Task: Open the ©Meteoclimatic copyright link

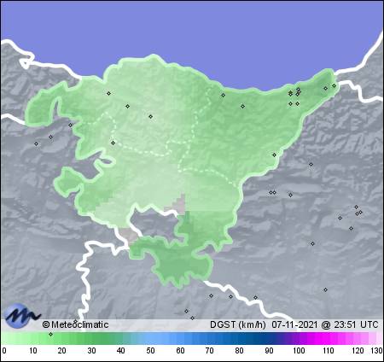Action: pyautogui.click(x=75, y=324)
